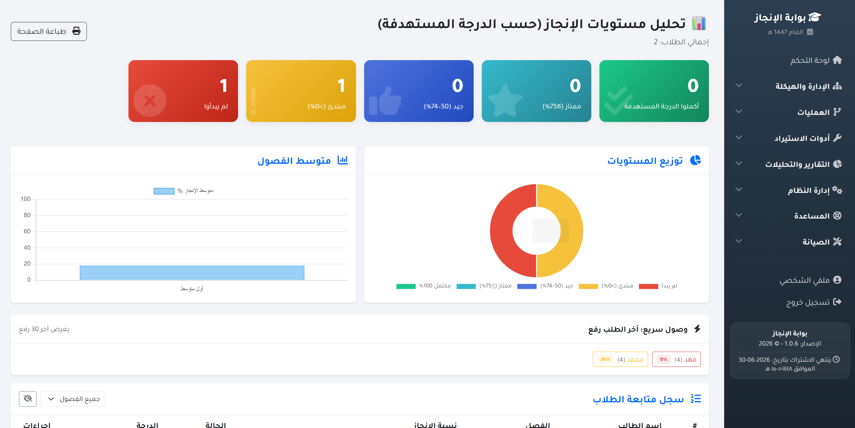Click the star icon on ممتاز card
The image size is (855, 428).
tap(505, 101)
